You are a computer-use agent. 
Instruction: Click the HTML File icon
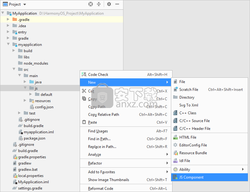pos(175,137)
